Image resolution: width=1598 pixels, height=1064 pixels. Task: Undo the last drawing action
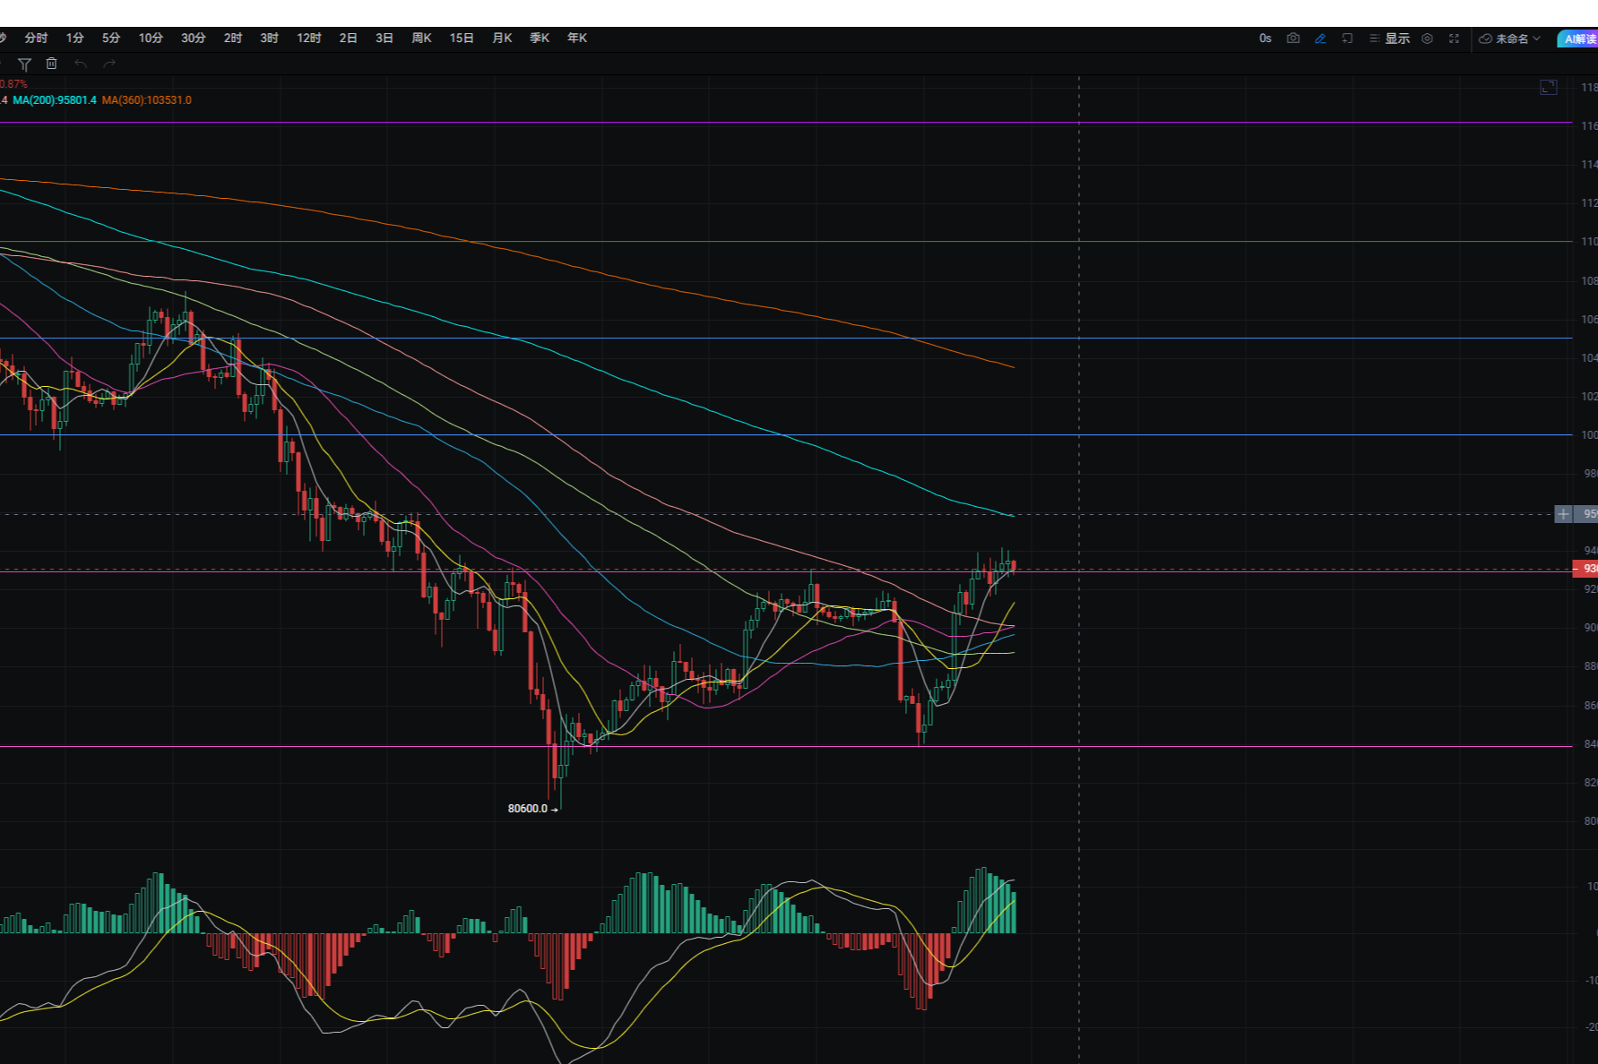coord(81,64)
